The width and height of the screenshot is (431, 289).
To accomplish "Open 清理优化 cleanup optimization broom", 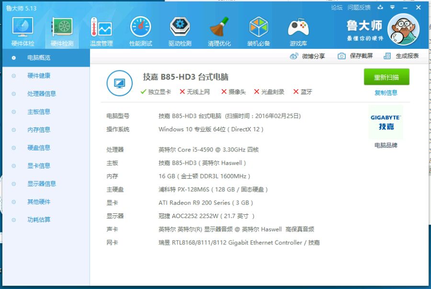I will (219, 32).
